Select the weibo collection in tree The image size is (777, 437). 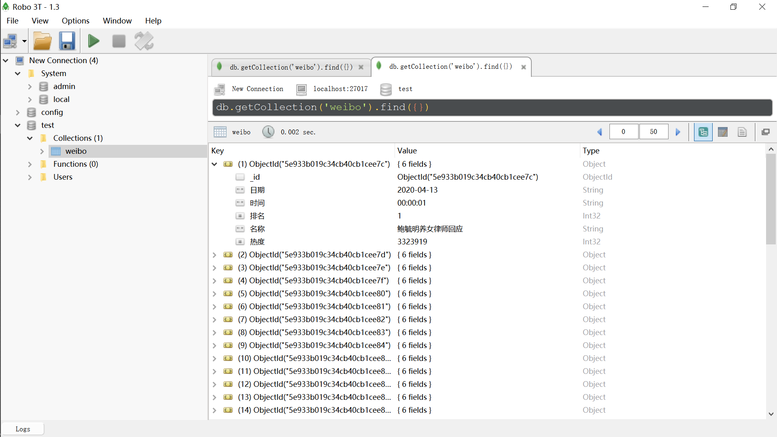pos(76,151)
